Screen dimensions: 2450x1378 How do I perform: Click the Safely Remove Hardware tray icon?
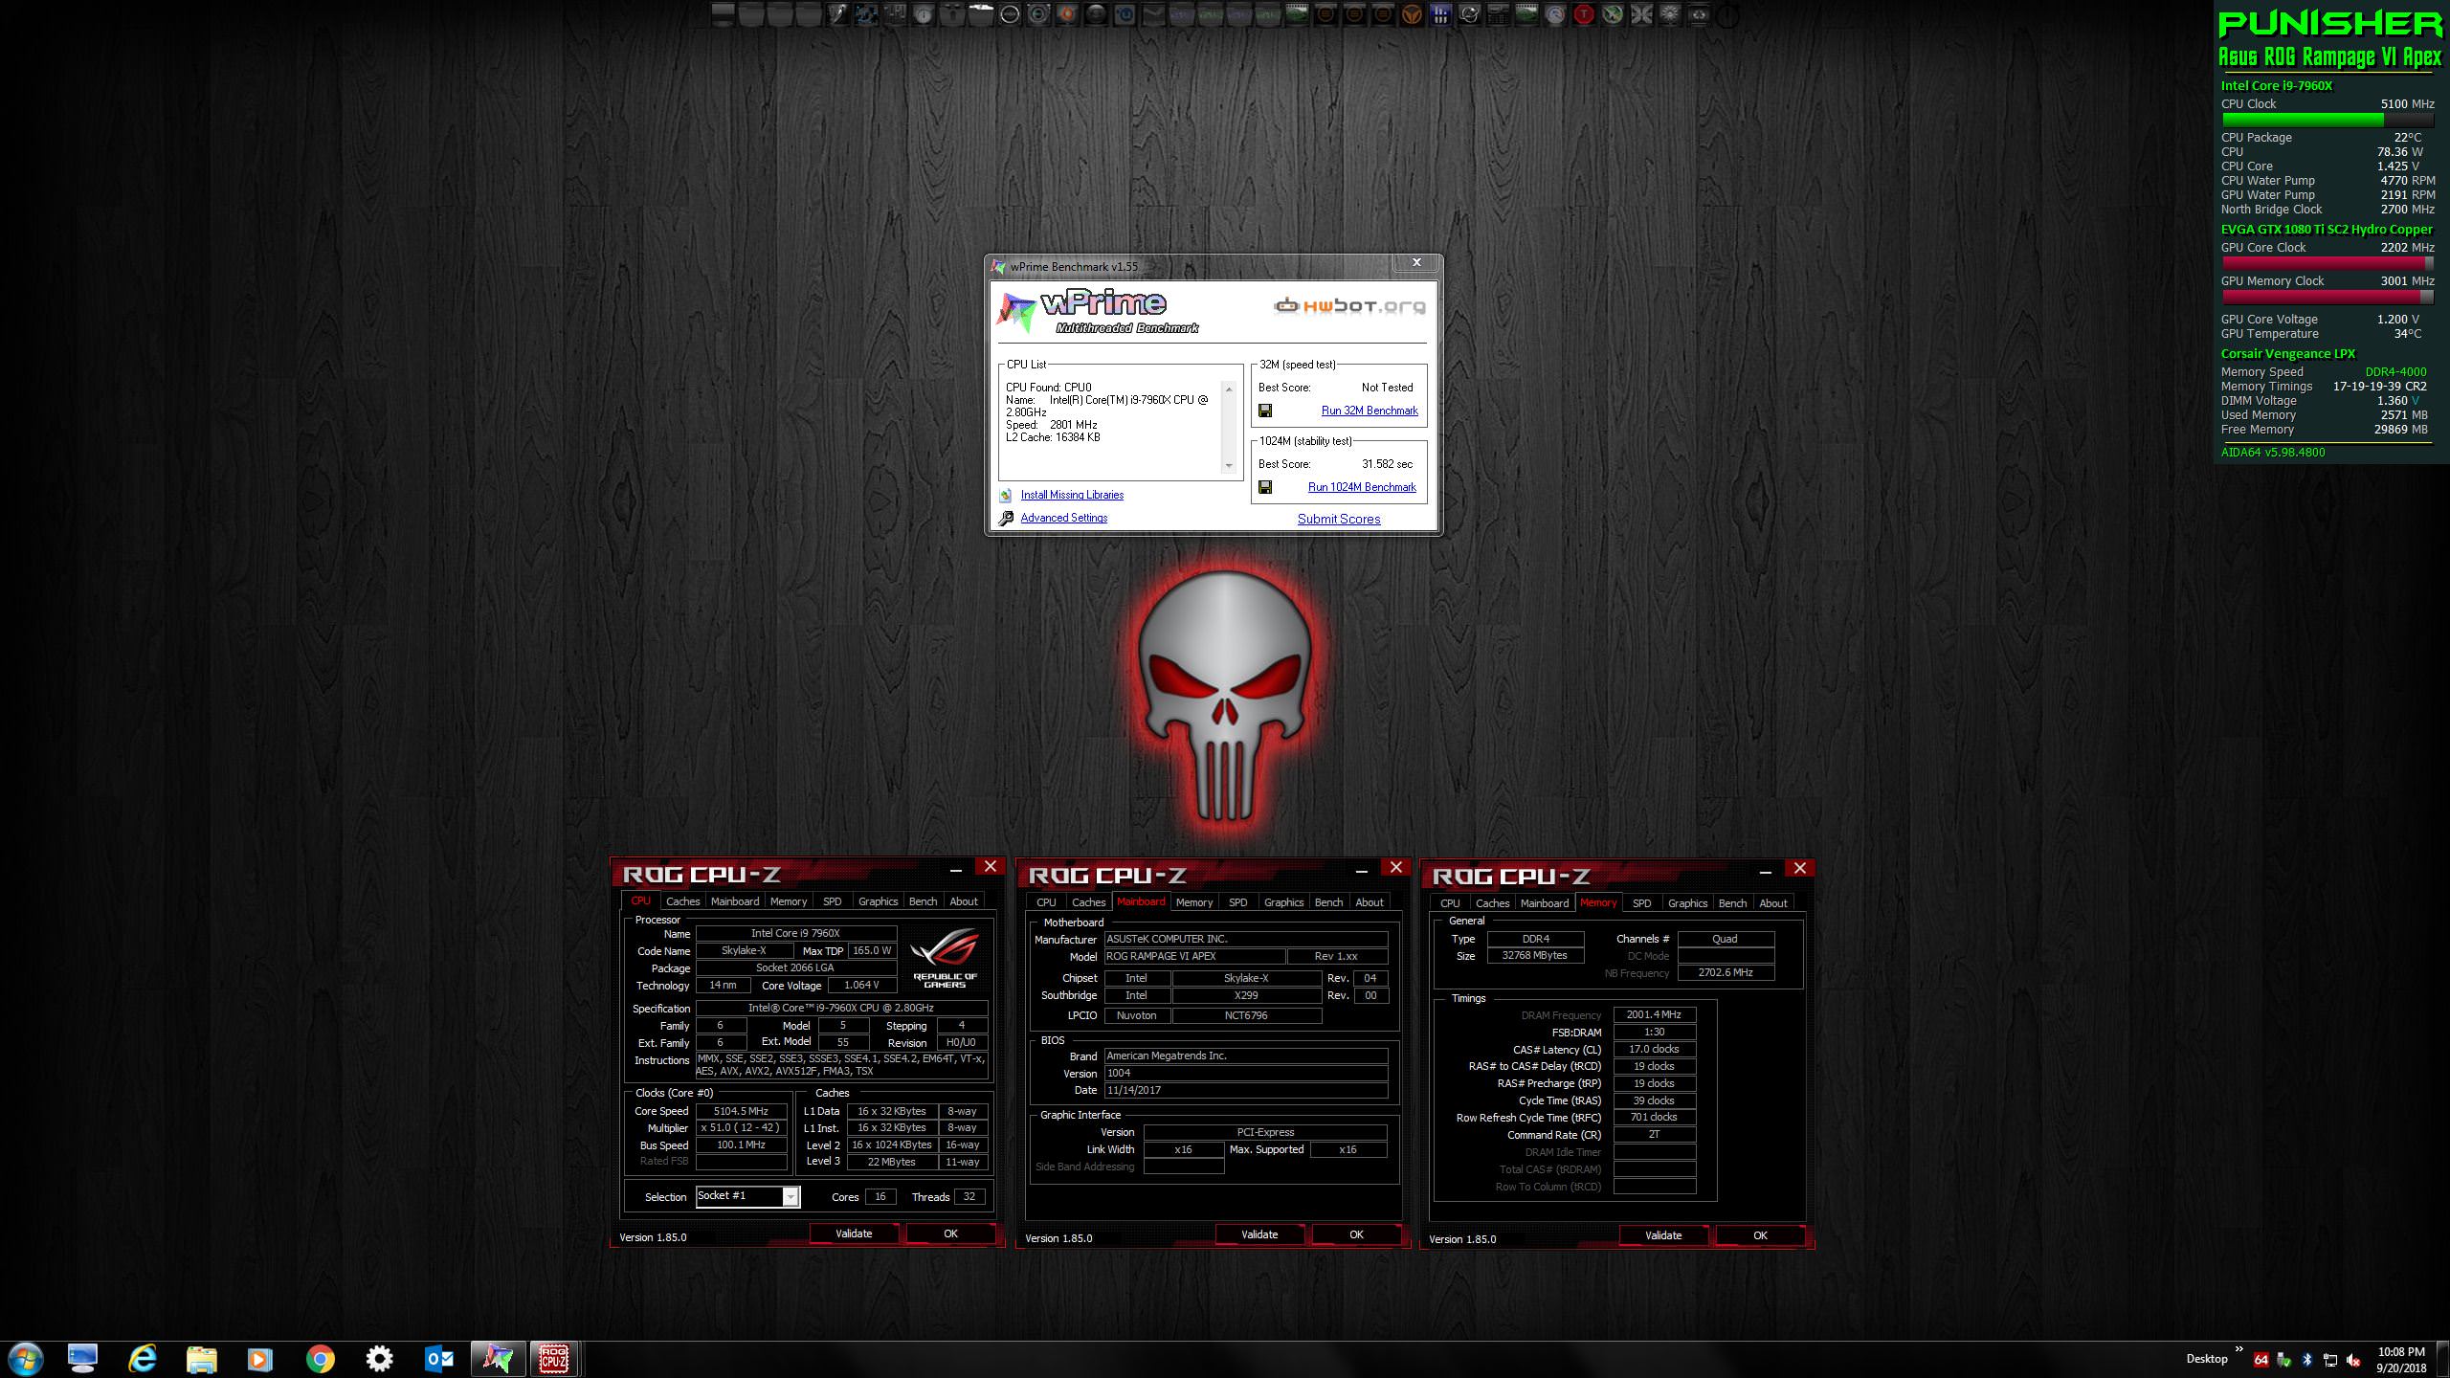coord(2283,1360)
